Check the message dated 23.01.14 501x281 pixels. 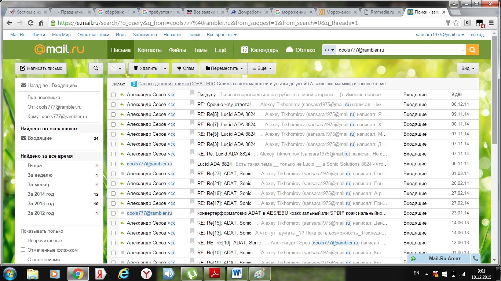pyautogui.click(x=113, y=213)
